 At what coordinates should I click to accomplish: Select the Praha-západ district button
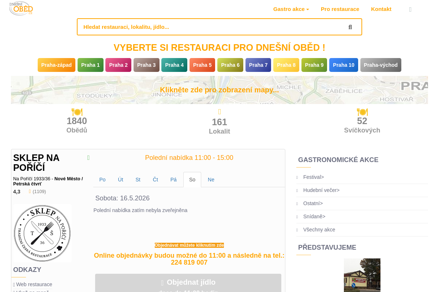point(56,65)
